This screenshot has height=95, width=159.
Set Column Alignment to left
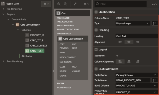(x=120, y=61)
